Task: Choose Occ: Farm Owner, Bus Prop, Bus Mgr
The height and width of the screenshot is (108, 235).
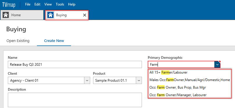Action: 190,87
